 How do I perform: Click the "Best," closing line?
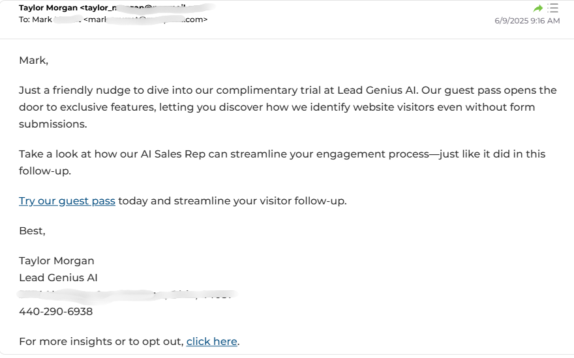click(32, 231)
